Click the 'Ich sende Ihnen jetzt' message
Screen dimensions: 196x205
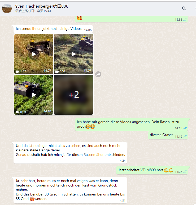pos(53,29)
